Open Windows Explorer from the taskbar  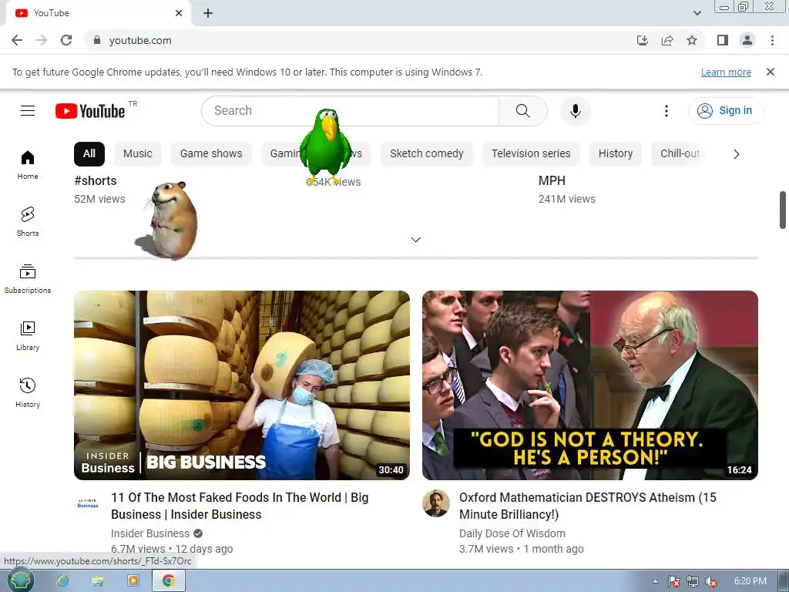tap(98, 581)
